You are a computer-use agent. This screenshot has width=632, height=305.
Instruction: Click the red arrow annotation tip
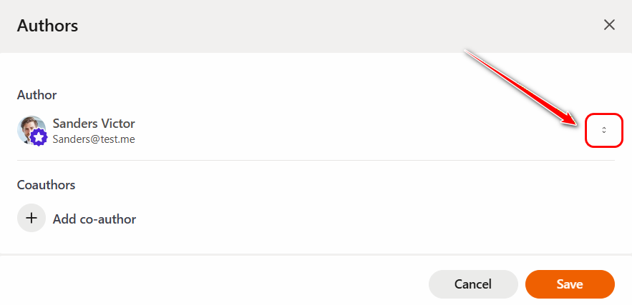[x=578, y=123]
